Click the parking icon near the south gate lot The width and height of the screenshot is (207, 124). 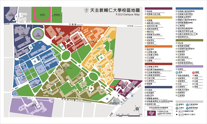[x=107, y=99]
